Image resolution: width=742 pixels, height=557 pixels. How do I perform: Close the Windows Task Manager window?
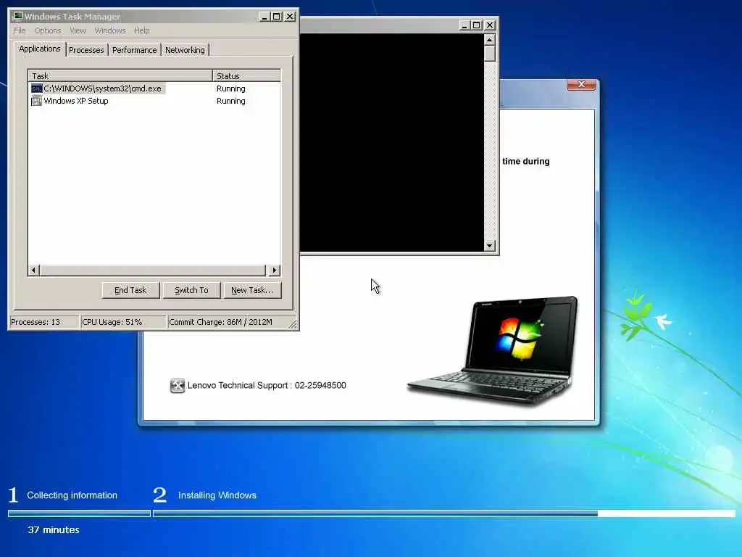click(290, 17)
